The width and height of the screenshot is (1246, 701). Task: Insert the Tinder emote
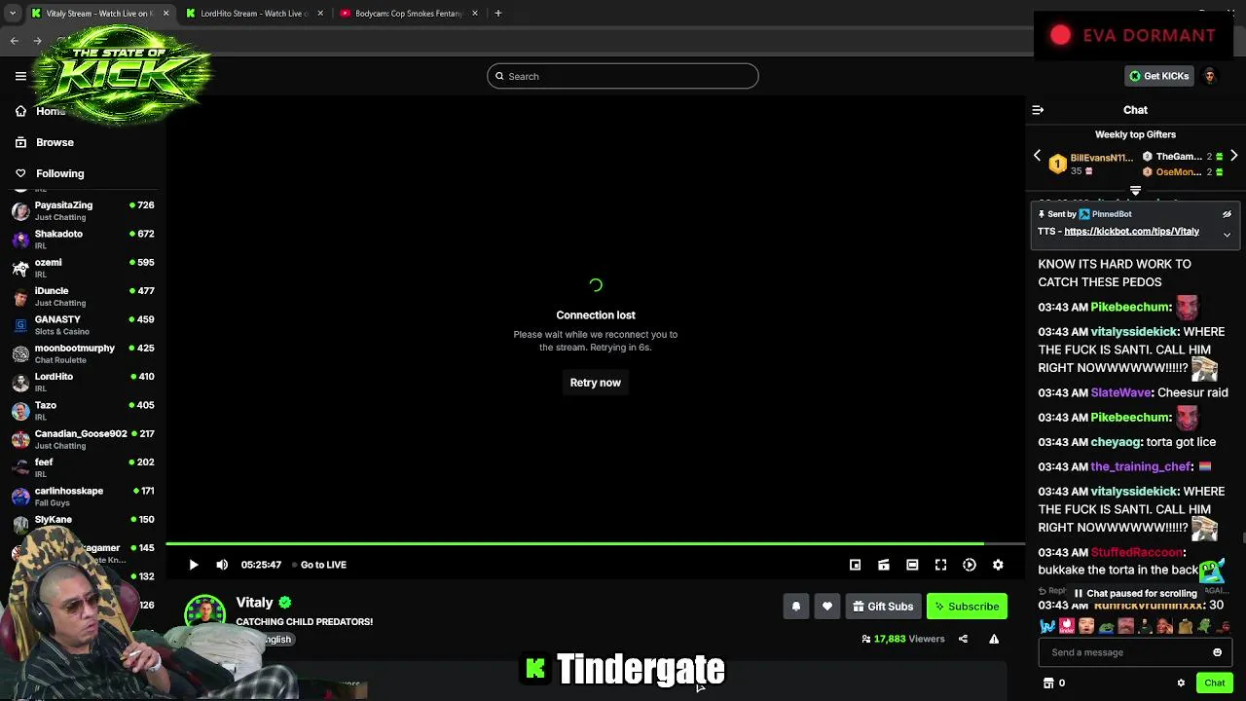coord(1067,627)
